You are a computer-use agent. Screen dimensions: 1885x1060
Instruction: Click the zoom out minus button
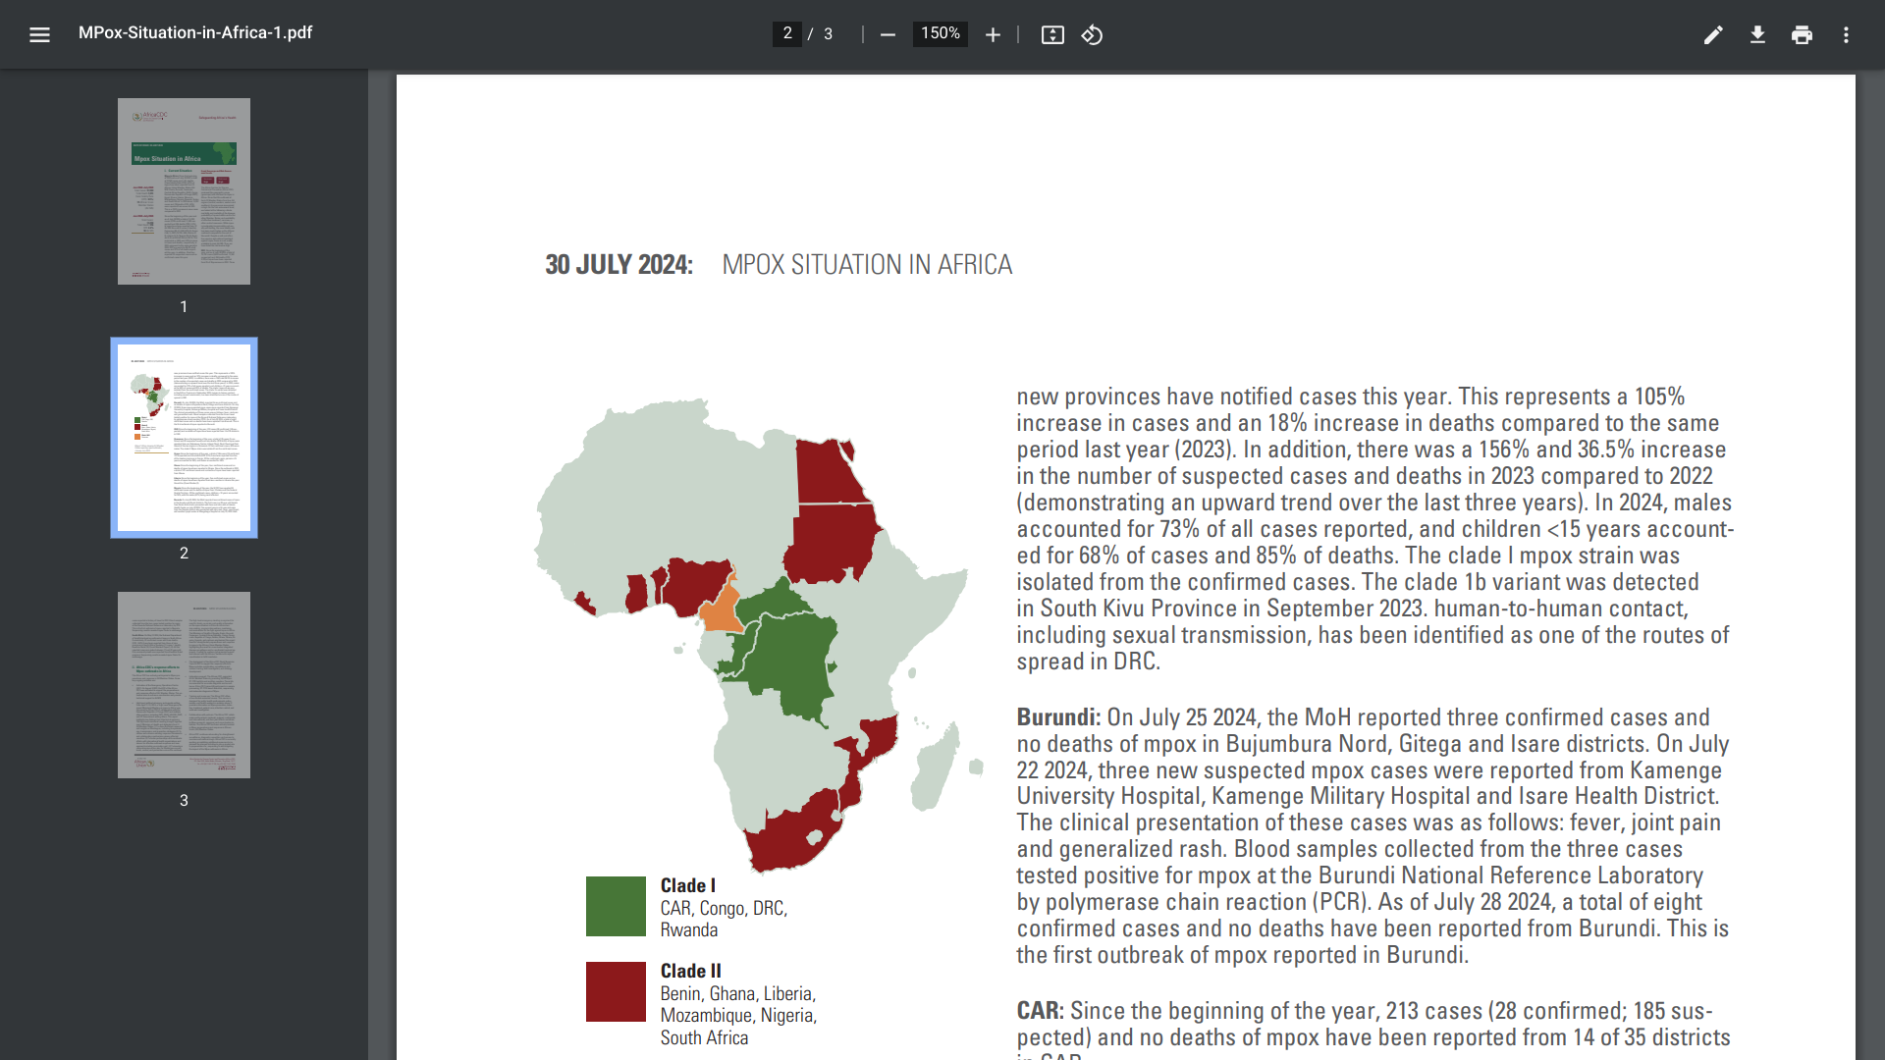(x=888, y=35)
